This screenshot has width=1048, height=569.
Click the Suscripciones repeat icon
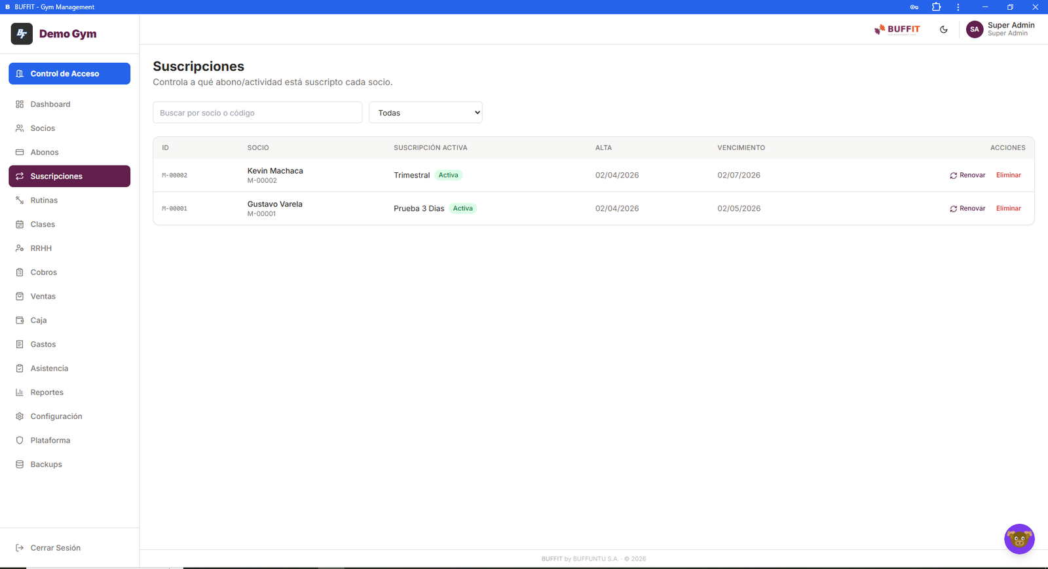tap(20, 176)
